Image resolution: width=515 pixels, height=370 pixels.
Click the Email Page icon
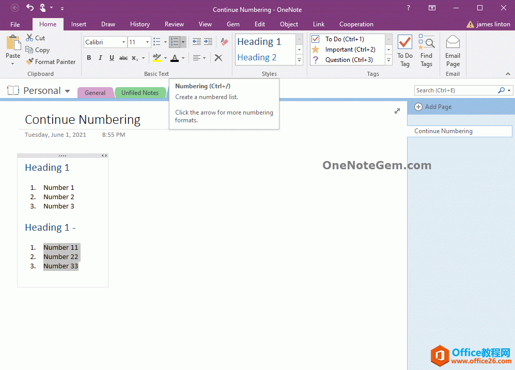452,50
